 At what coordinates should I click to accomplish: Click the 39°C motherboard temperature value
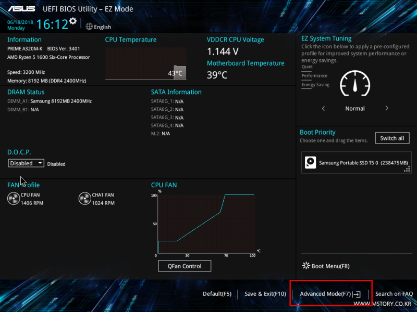tap(217, 75)
